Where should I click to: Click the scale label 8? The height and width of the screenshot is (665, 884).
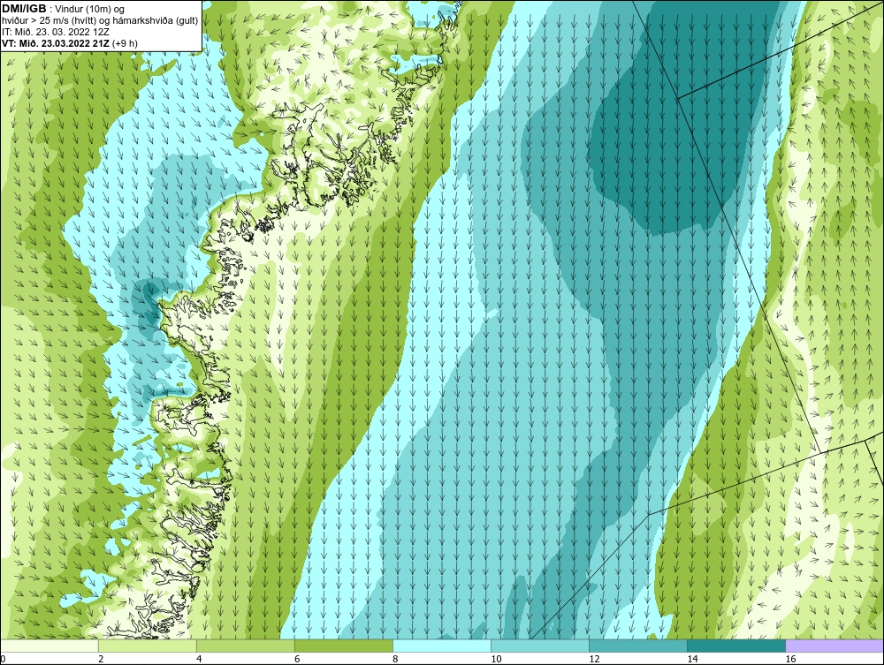tap(395, 659)
